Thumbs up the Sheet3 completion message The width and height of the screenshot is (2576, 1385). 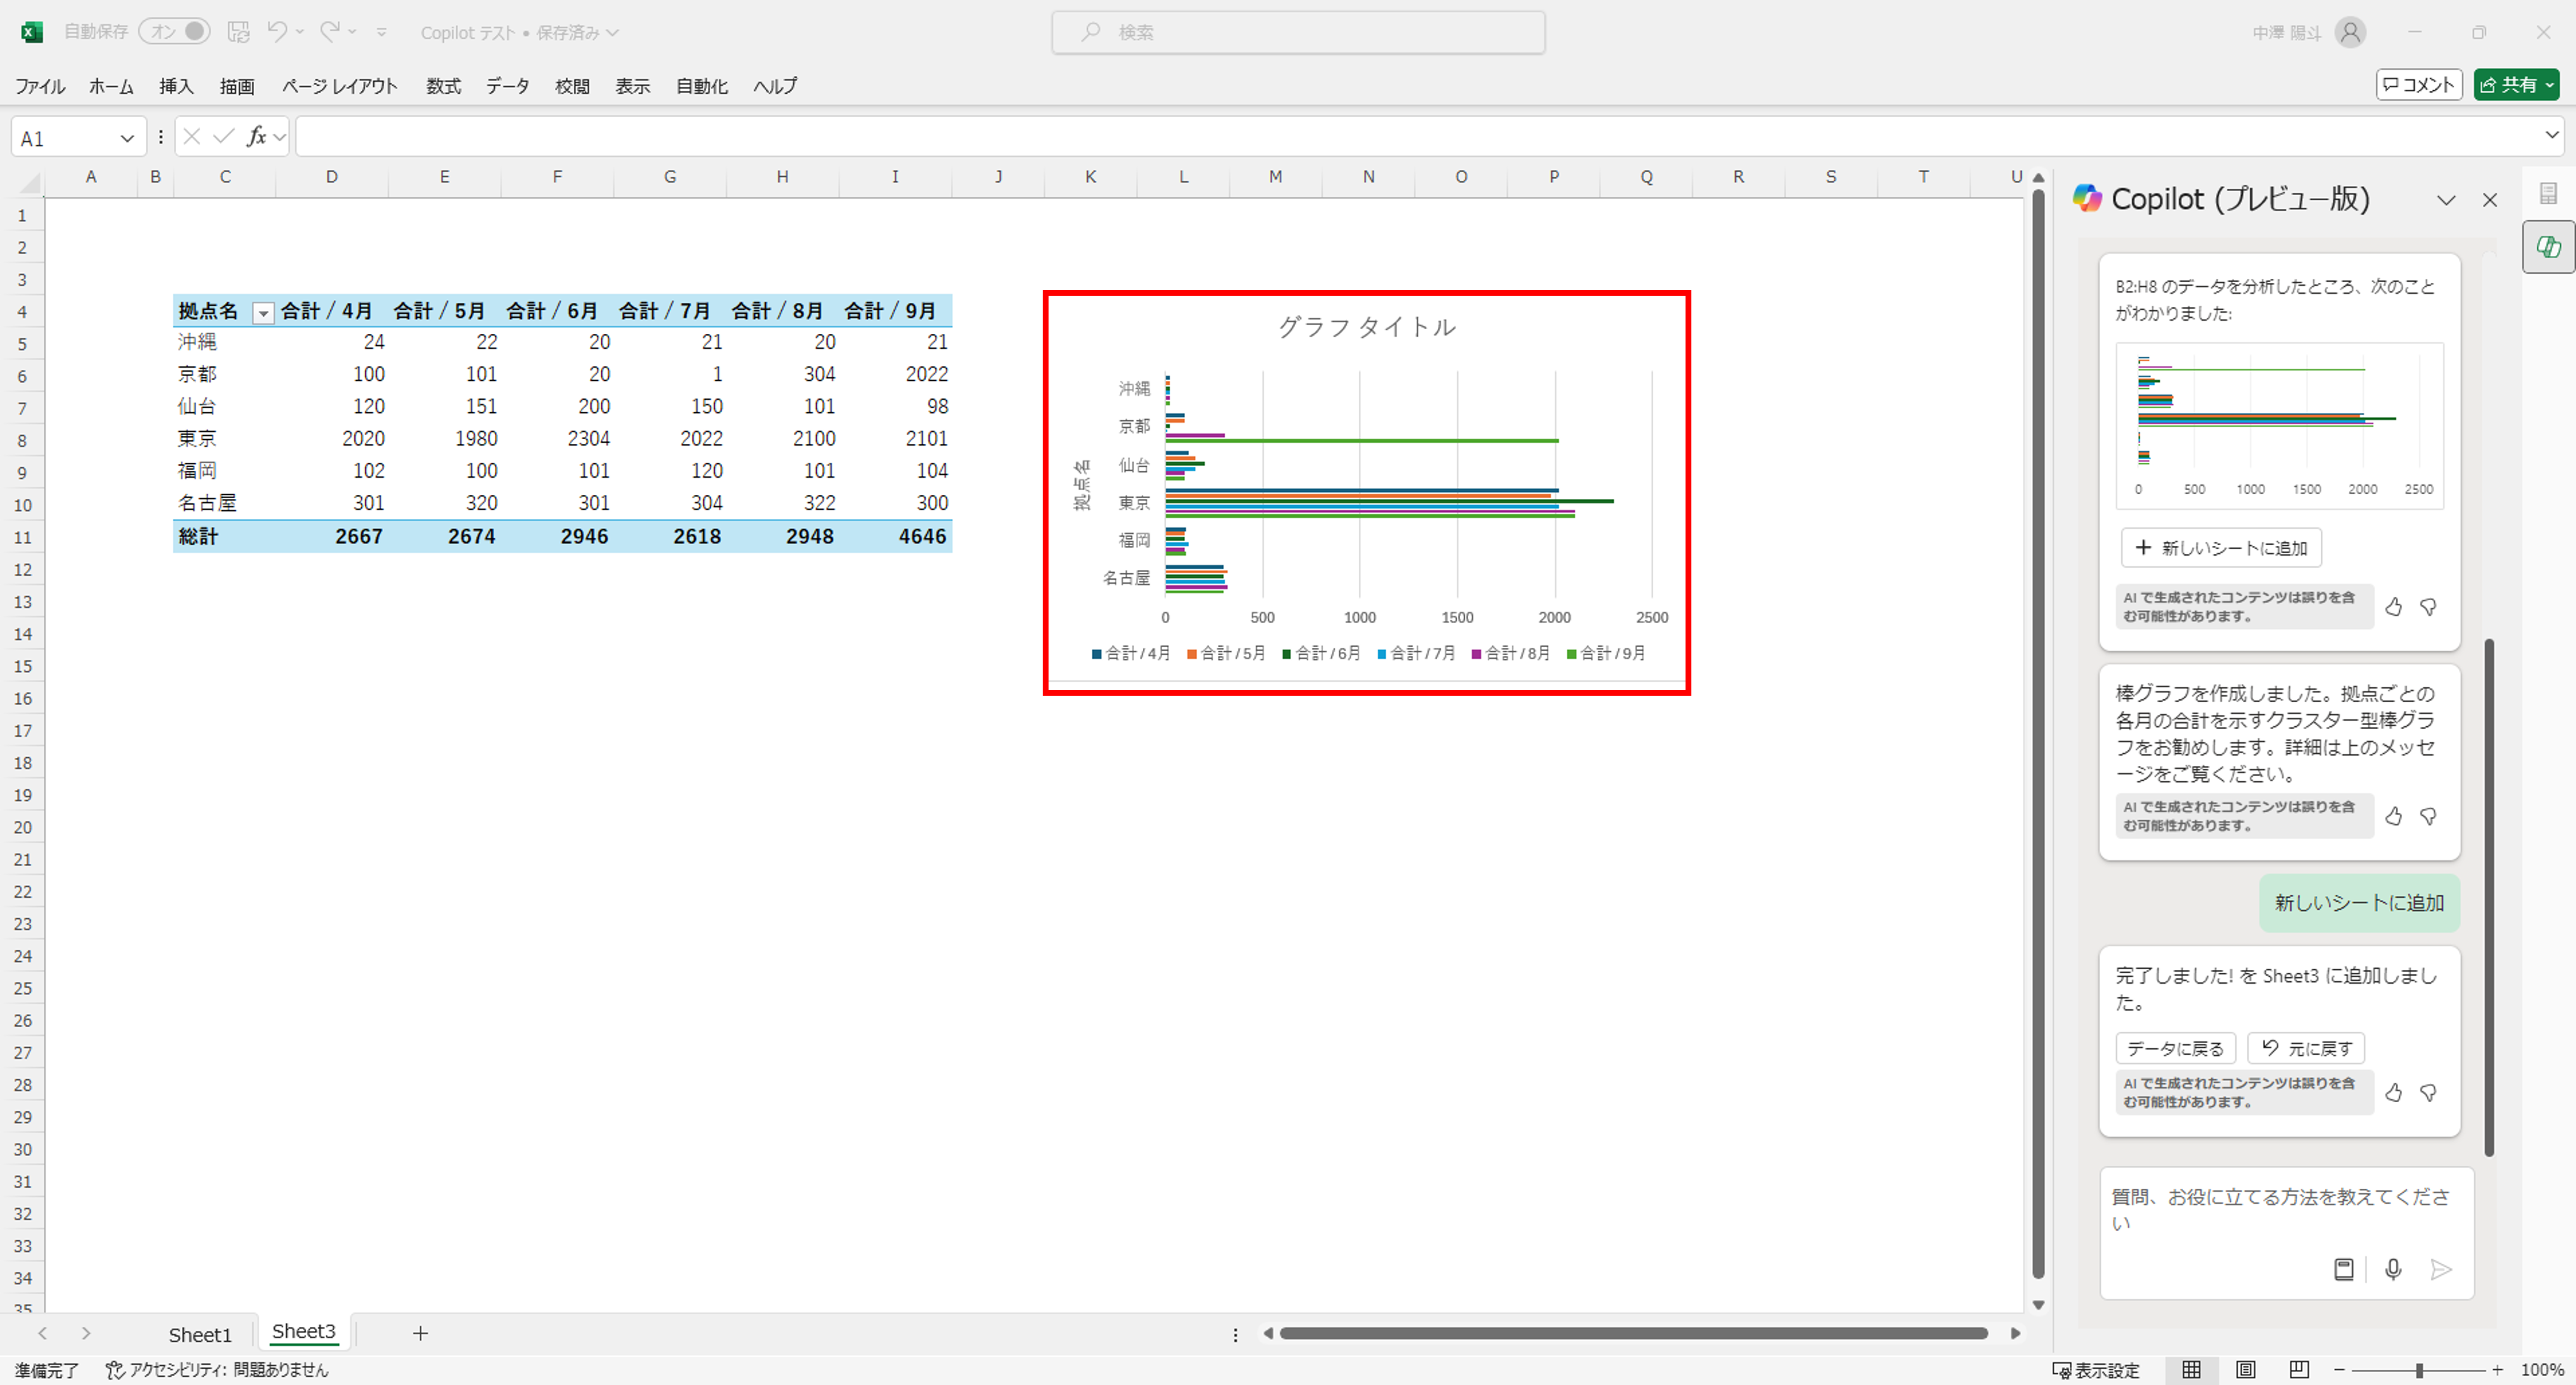click(x=2393, y=1092)
